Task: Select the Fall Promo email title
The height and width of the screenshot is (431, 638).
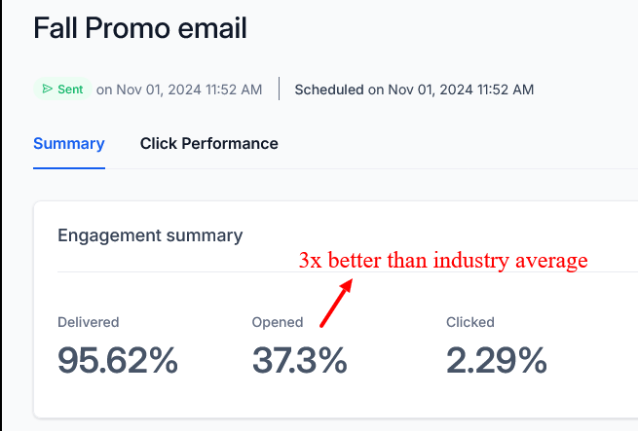Action: point(140,28)
